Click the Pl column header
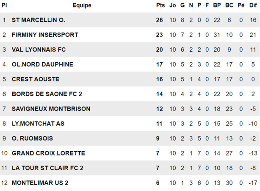 (4, 6)
